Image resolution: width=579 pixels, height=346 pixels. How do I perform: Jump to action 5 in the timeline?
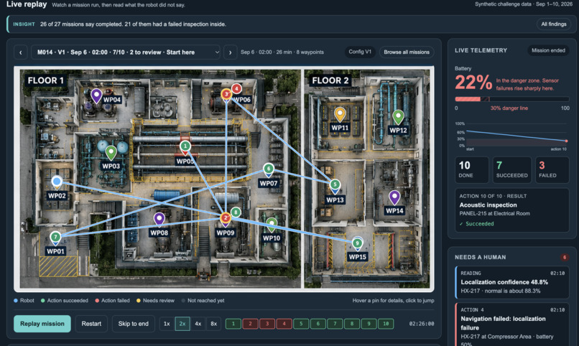pyautogui.click(x=301, y=324)
